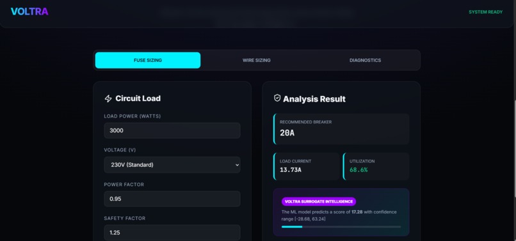Click the Safety Factor input field
This screenshot has height=241, width=516.
[172, 233]
